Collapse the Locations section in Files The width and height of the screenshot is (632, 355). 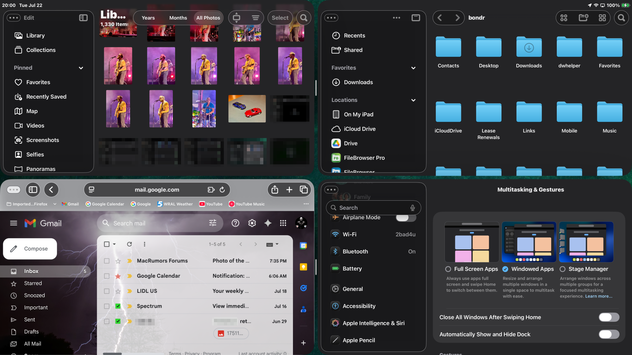pos(413,100)
